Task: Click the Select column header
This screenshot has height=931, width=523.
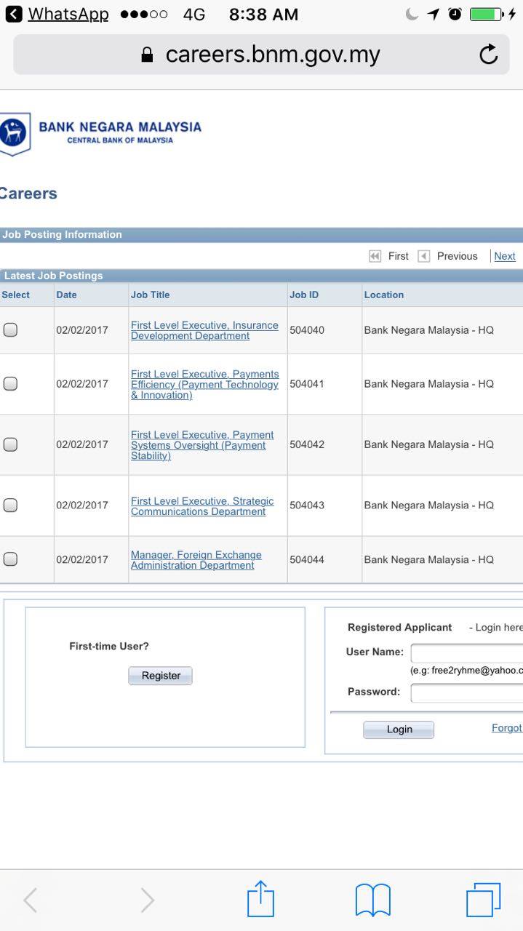Action: 16,295
